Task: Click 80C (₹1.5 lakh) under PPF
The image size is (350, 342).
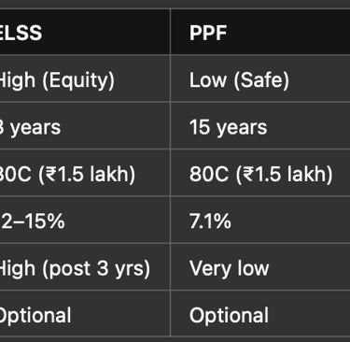Action: tap(261, 174)
